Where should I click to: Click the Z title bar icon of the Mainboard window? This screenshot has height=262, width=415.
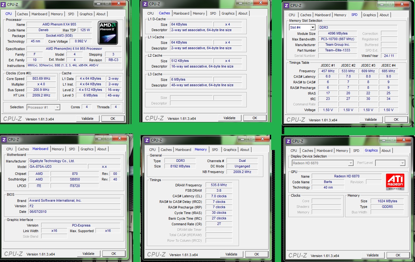pyautogui.click(x=4, y=140)
